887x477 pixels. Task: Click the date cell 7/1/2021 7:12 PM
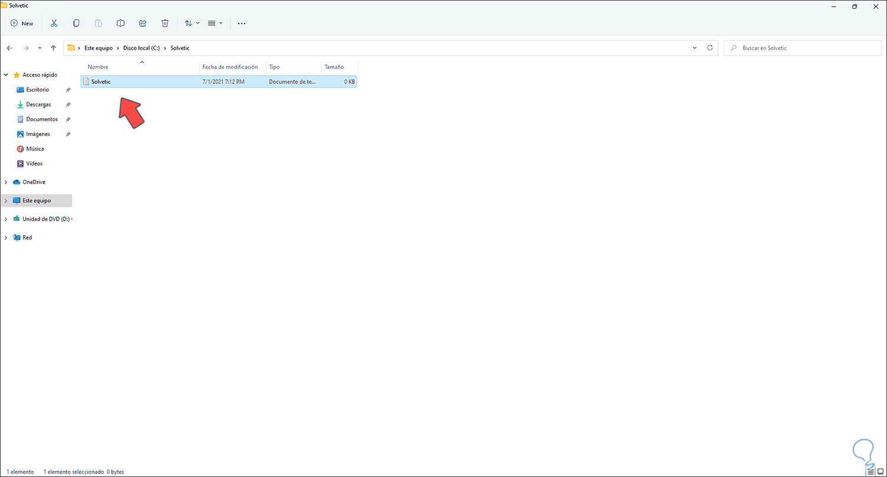223,82
